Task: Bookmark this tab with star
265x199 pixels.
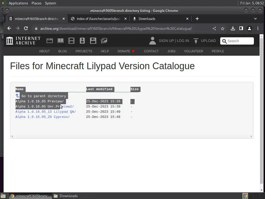Action: [x=223, y=29]
